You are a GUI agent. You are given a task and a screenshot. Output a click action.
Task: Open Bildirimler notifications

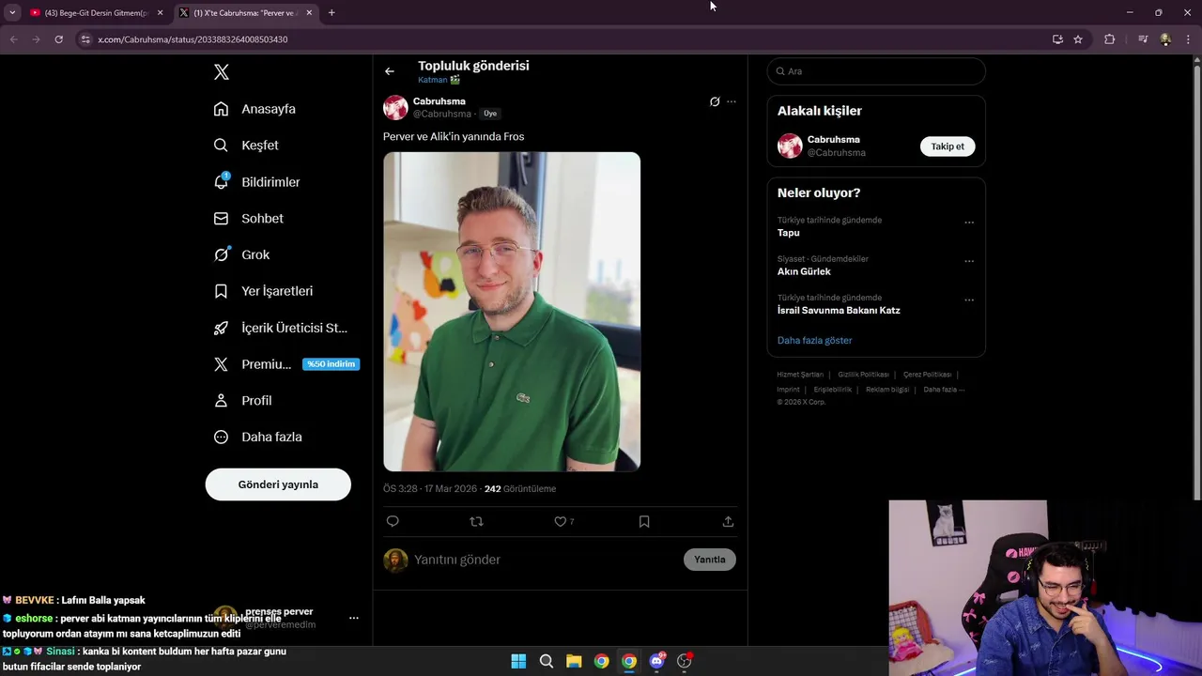[x=257, y=182]
